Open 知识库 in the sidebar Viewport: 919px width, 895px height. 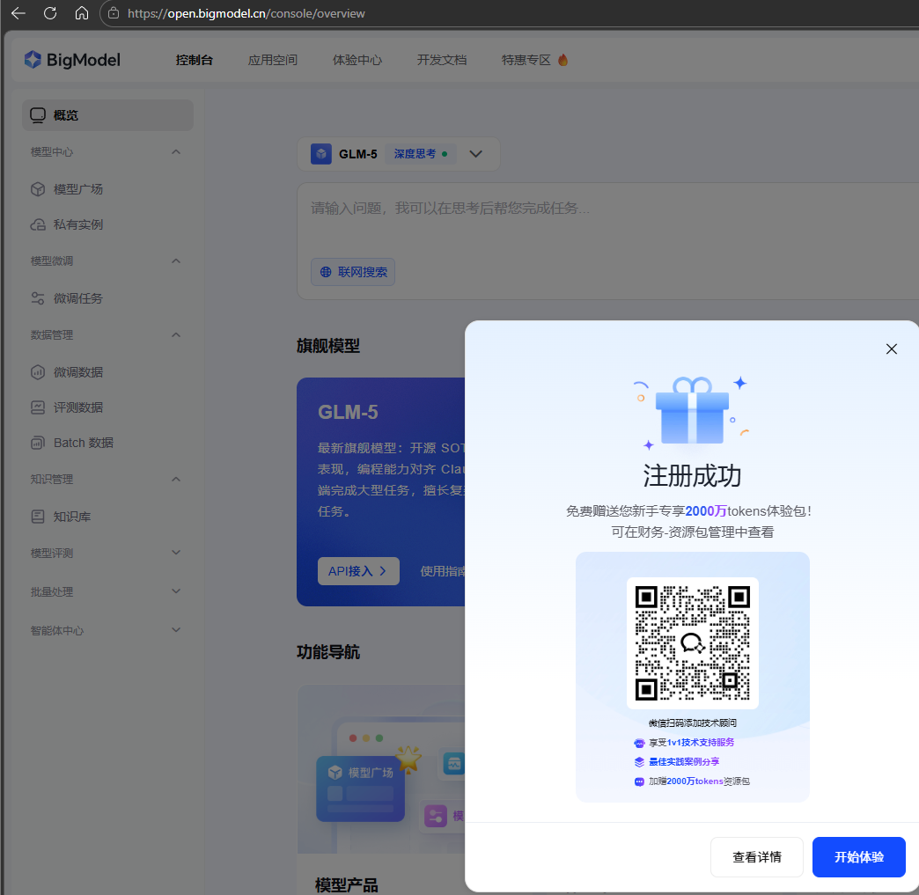[71, 517]
